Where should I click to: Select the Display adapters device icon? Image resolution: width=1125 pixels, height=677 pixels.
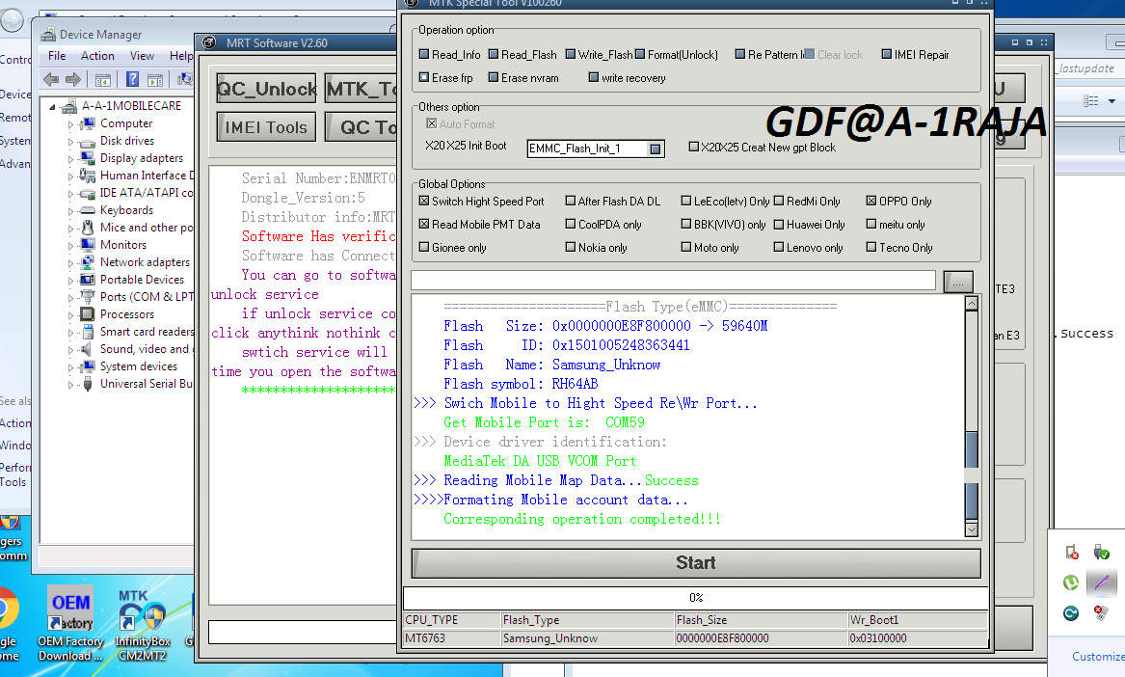click(x=88, y=158)
